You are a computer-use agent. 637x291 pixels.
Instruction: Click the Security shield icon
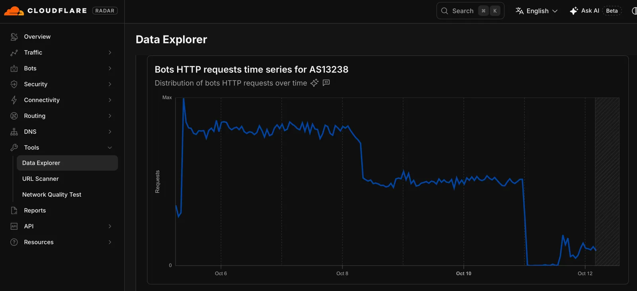tap(14, 84)
